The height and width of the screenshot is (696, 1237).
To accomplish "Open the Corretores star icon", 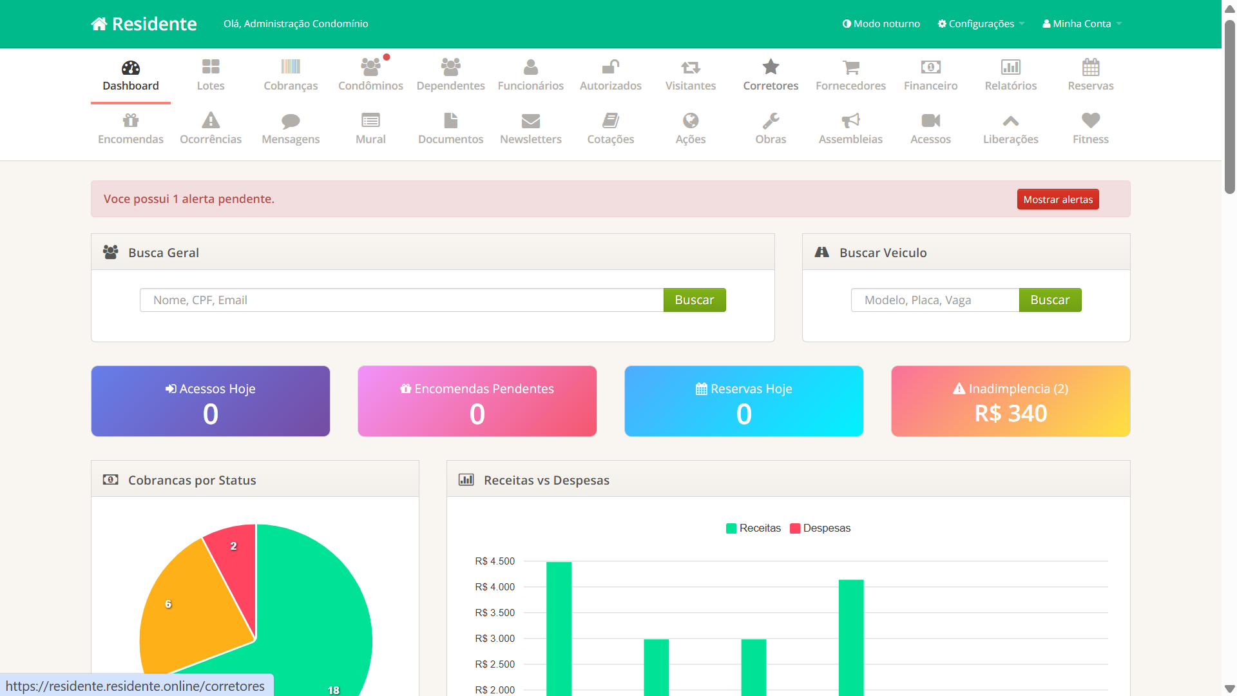I will pyautogui.click(x=771, y=67).
